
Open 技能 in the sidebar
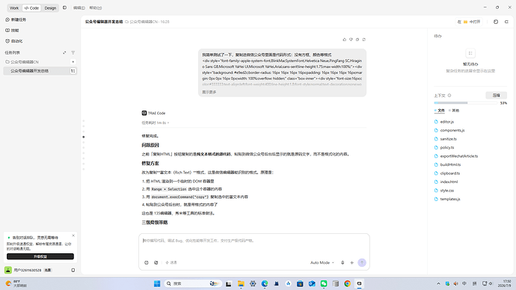click(12, 30)
